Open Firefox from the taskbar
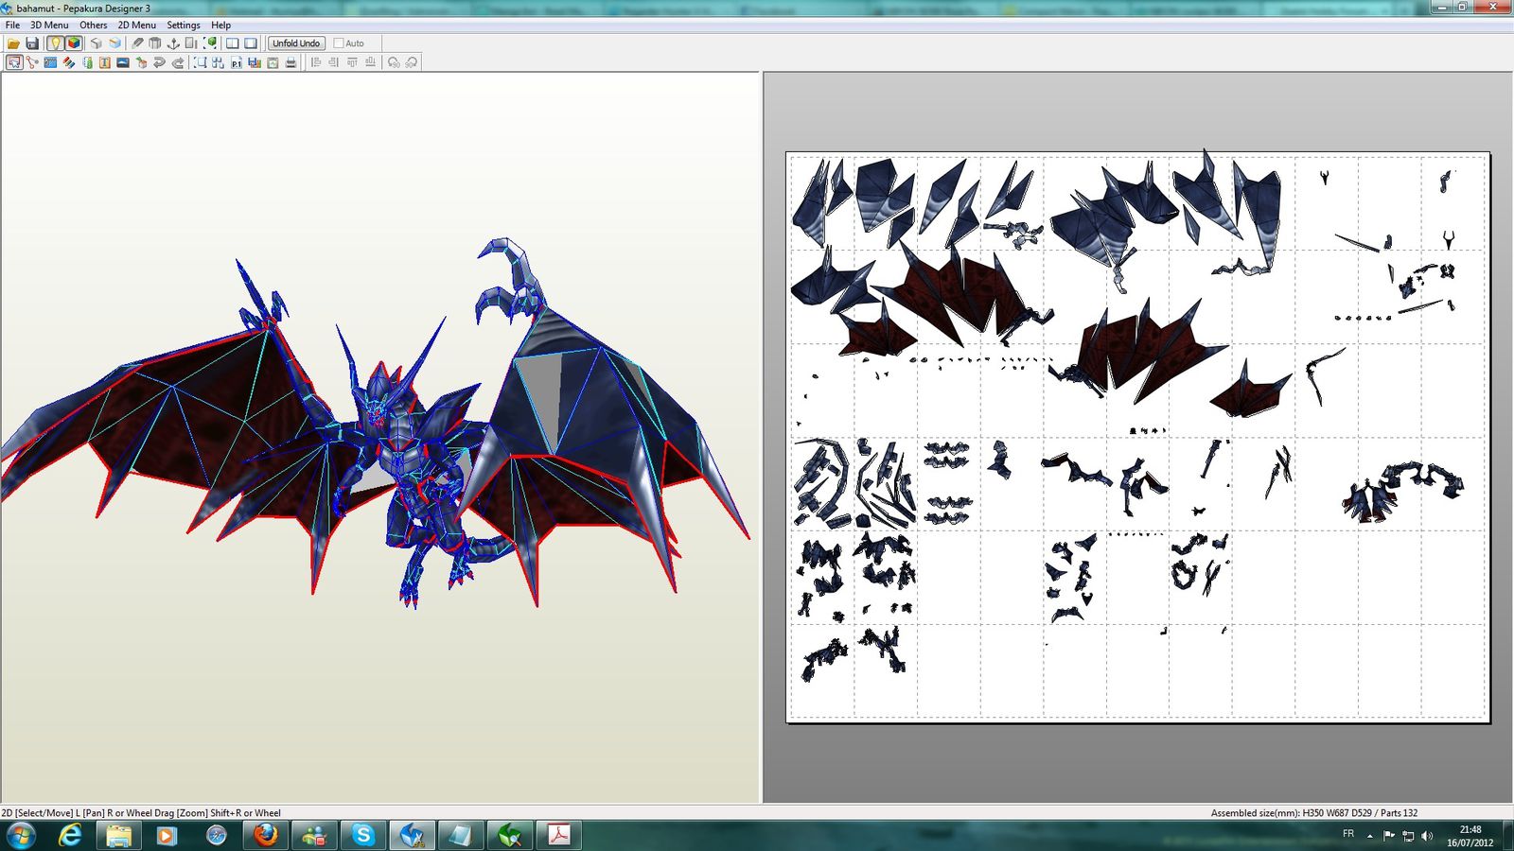Image resolution: width=1514 pixels, height=851 pixels. (265, 835)
